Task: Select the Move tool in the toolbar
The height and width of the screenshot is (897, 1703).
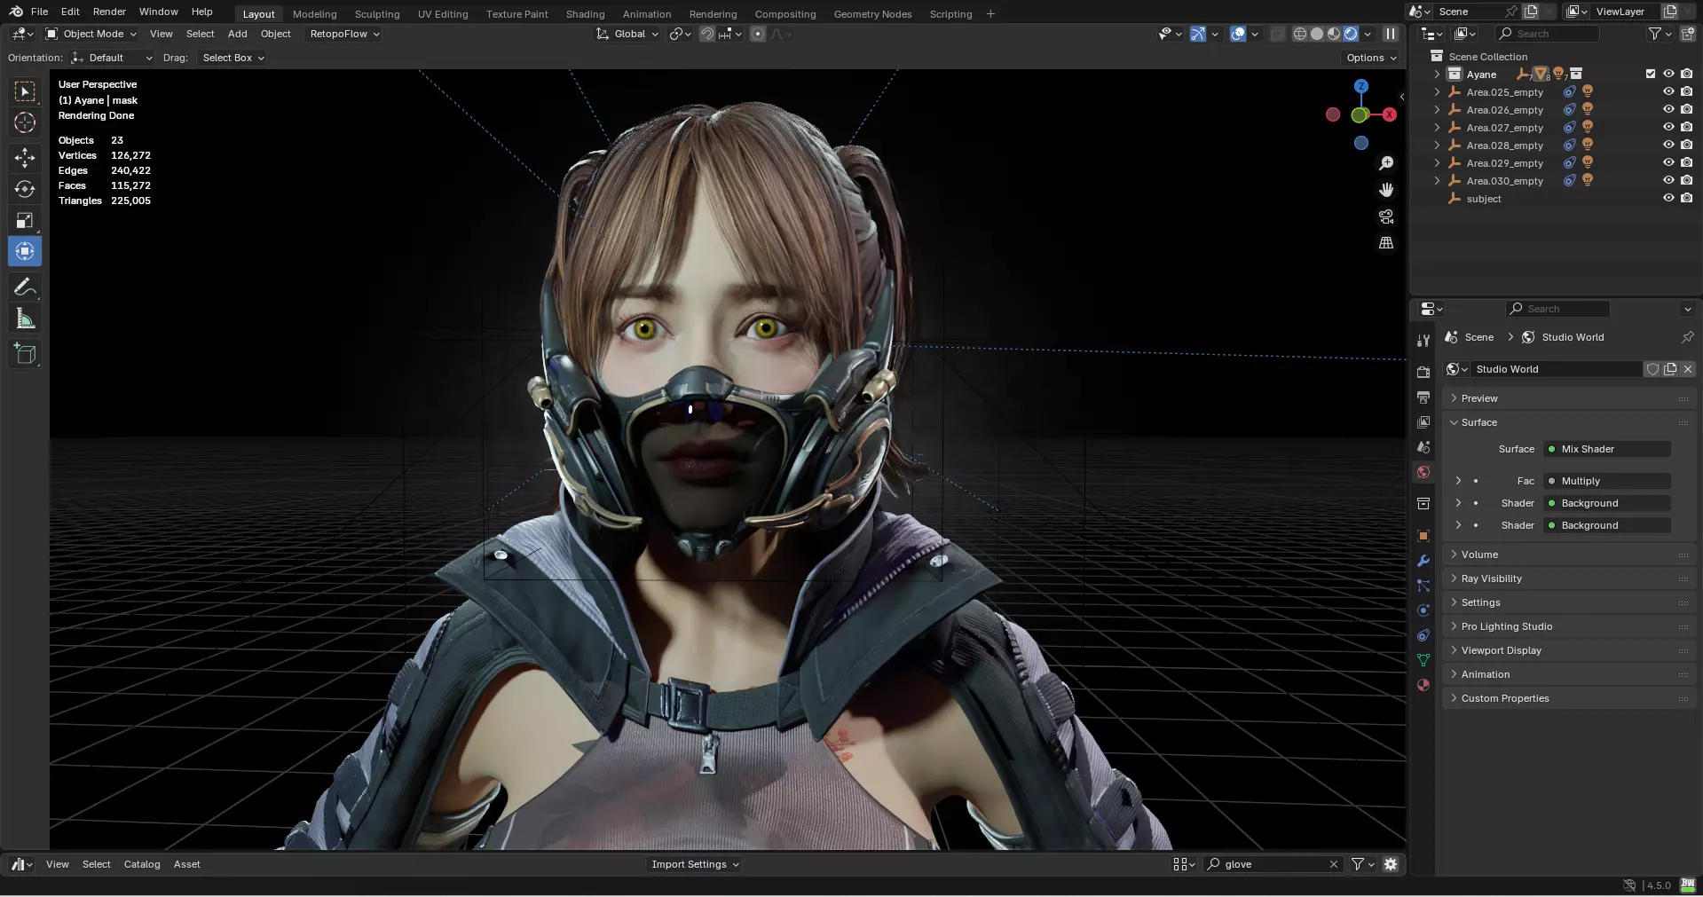Action: pos(25,158)
